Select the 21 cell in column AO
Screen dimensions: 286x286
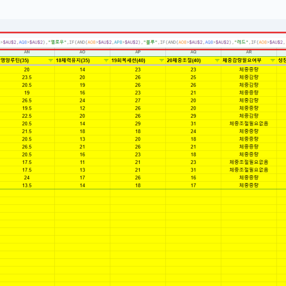pyautogui.click(x=82, y=147)
